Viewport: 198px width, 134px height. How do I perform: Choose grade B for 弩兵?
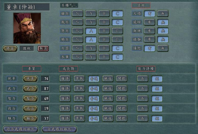coord(104,31)
